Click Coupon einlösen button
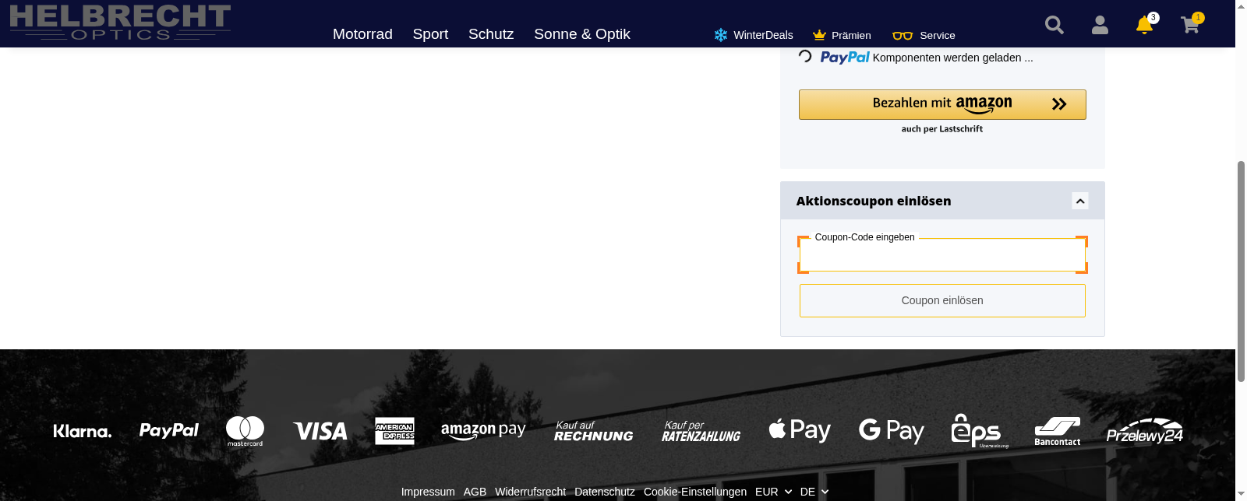The height and width of the screenshot is (501, 1247). [x=942, y=300]
